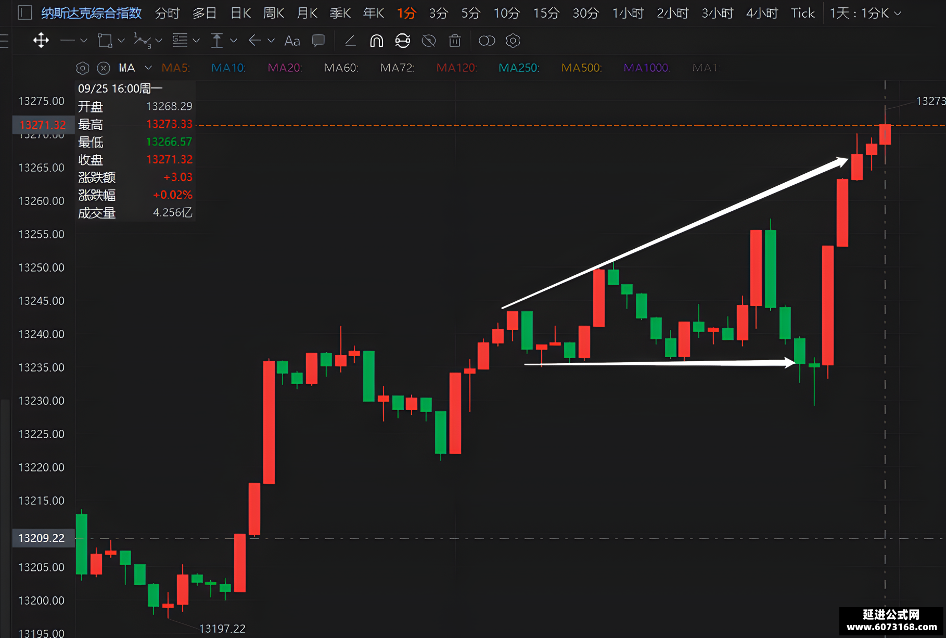Expand the MA indicator dropdown arrow
946x638 pixels.
[148, 68]
